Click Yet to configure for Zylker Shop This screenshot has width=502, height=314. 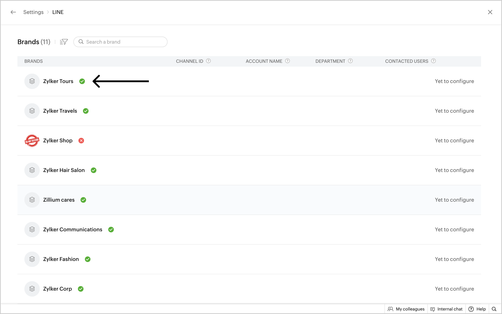tap(454, 141)
